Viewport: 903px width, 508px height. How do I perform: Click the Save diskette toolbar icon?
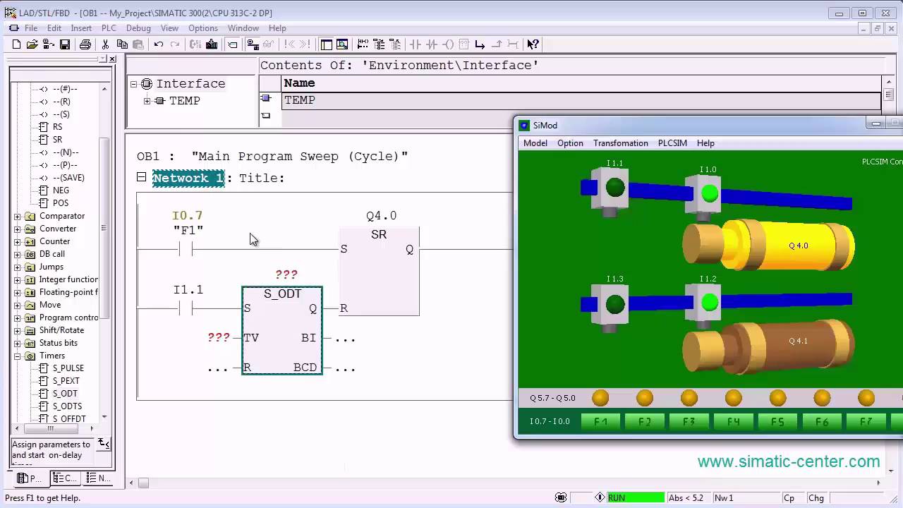point(65,44)
